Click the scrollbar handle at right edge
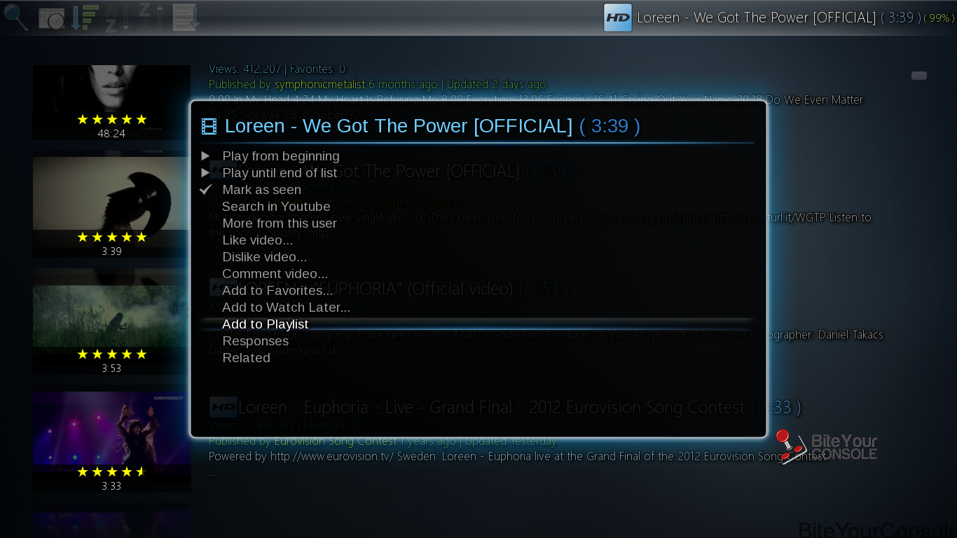Screen dimensions: 957x538 point(919,76)
